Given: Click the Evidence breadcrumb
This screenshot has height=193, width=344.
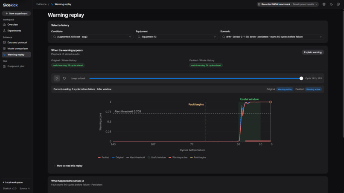Looking at the screenshot, I should pyautogui.click(x=41, y=4).
